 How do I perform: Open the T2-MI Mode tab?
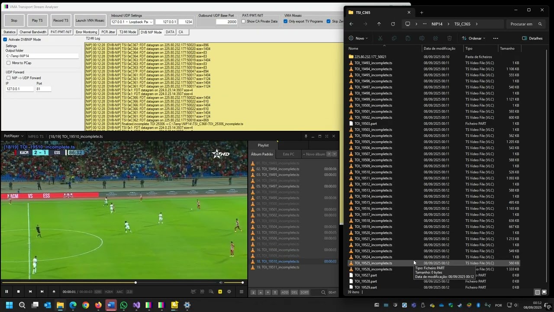tap(128, 32)
